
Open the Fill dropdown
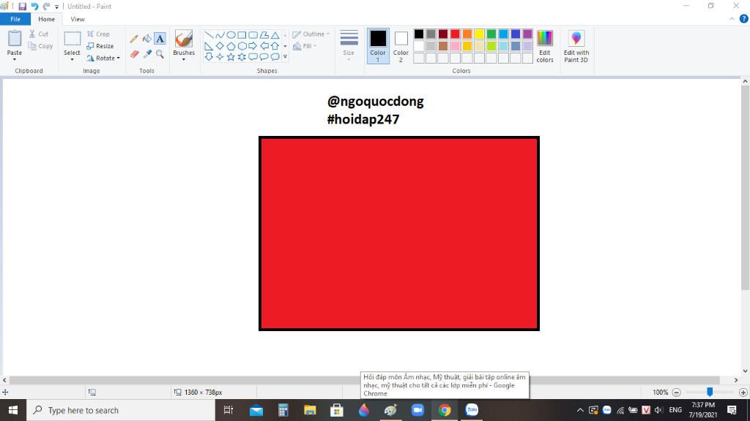pyautogui.click(x=305, y=46)
